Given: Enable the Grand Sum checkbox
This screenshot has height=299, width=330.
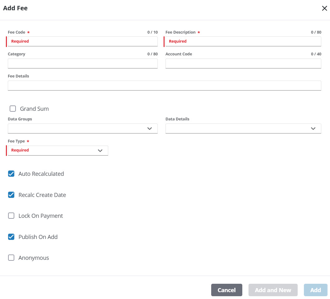Looking at the screenshot, I should point(13,109).
